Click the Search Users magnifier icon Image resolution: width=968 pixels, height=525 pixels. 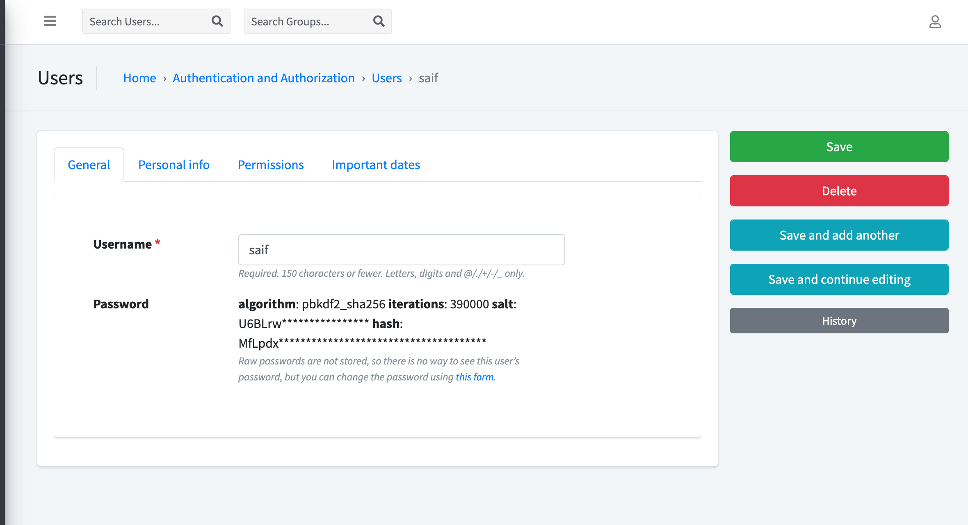217,21
